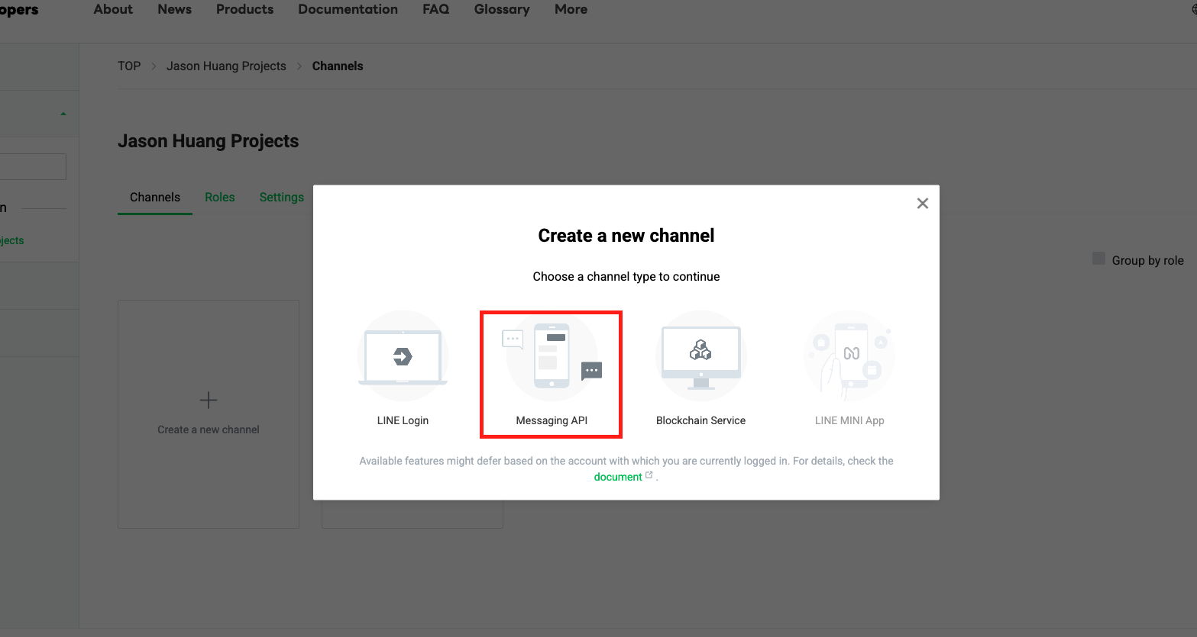Pick the LINE MINI App icon
This screenshot has width=1197, height=637.
[849, 357]
